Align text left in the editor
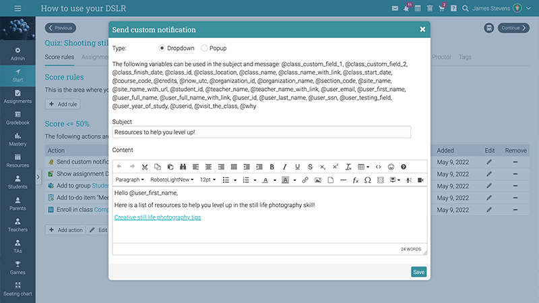This screenshot has height=303, width=539. point(195,167)
